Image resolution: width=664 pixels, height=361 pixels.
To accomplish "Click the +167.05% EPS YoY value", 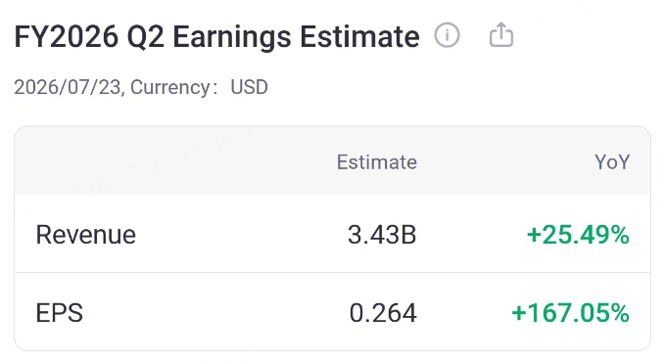I will pyautogui.click(x=570, y=313).
